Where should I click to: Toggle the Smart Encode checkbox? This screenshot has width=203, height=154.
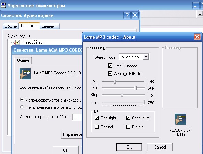click(110, 66)
